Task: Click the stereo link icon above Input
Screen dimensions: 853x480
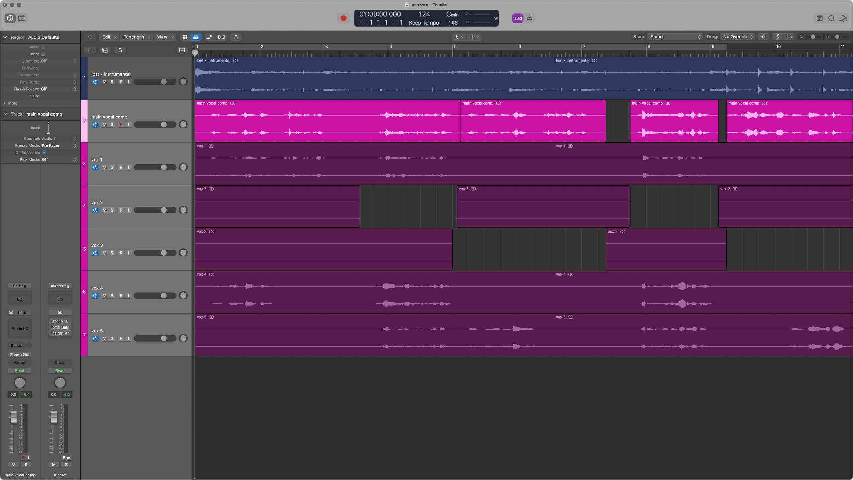Action: 11,313
